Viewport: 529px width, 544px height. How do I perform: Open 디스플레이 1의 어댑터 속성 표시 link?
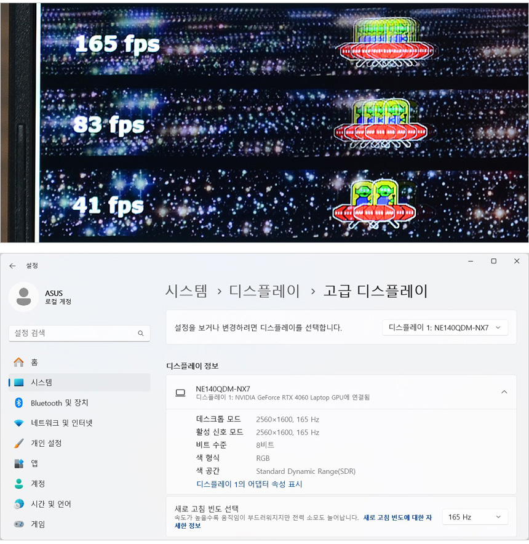pos(249,484)
